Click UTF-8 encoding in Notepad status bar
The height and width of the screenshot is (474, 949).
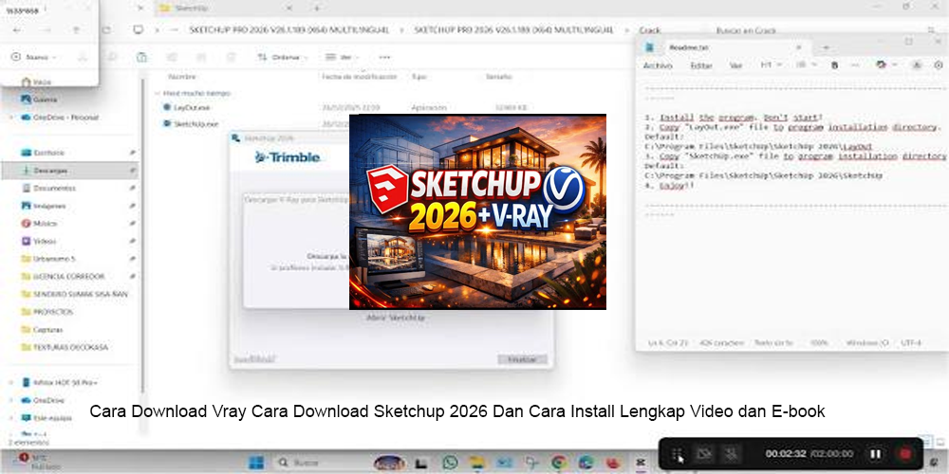[910, 343]
